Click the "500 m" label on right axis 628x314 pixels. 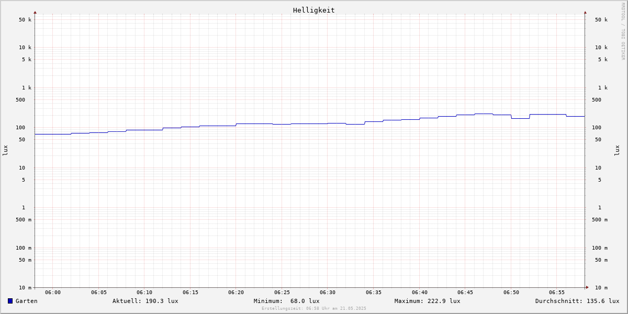pyautogui.click(x=600, y=220)
